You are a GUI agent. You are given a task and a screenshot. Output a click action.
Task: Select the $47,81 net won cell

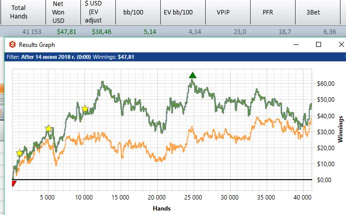[x=66, y=32]
